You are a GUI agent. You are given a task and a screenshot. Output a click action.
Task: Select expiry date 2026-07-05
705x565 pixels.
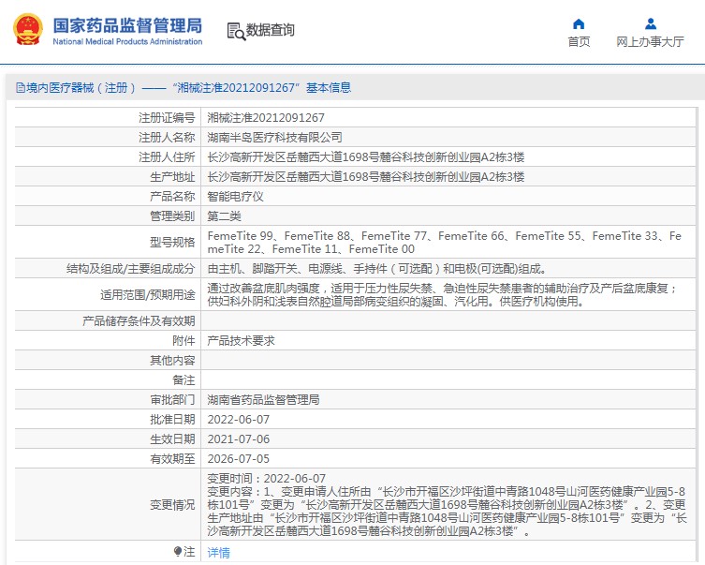pos(239,459)
